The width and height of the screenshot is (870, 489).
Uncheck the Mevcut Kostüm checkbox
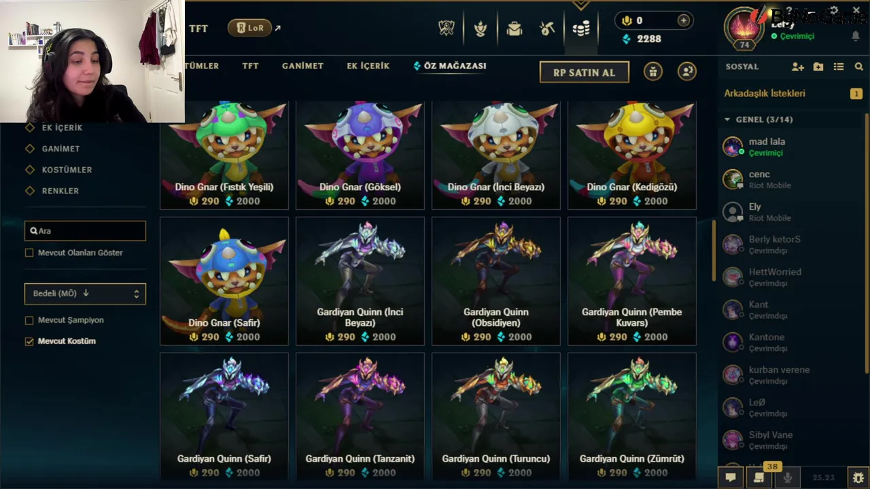29,341
